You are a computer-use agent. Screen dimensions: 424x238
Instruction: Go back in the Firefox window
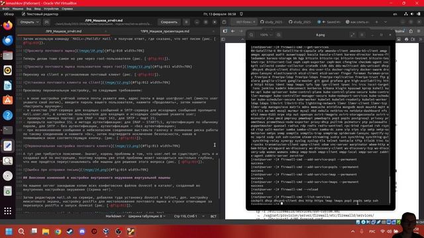pyautogui.click(x=233, y=31)
